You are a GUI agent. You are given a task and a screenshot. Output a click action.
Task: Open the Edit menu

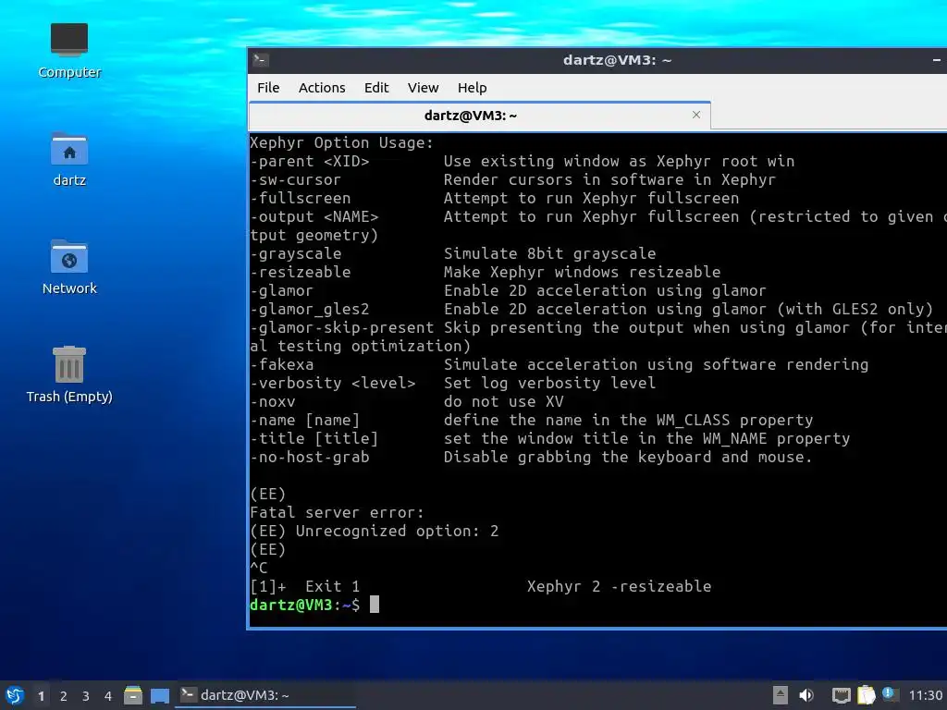click(376, 88)
